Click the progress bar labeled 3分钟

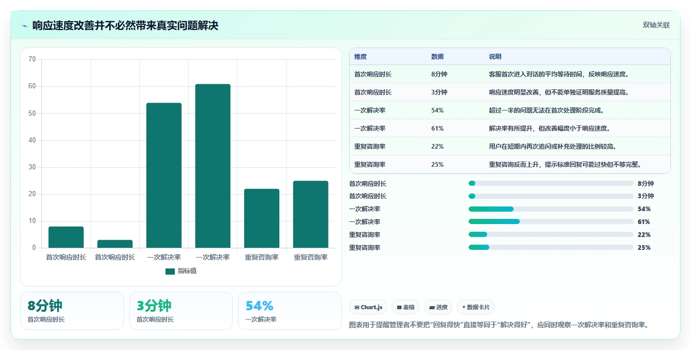(x=551, y=196)
